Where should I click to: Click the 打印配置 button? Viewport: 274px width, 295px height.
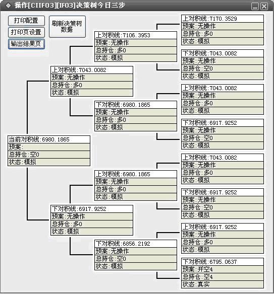(26, 21)
